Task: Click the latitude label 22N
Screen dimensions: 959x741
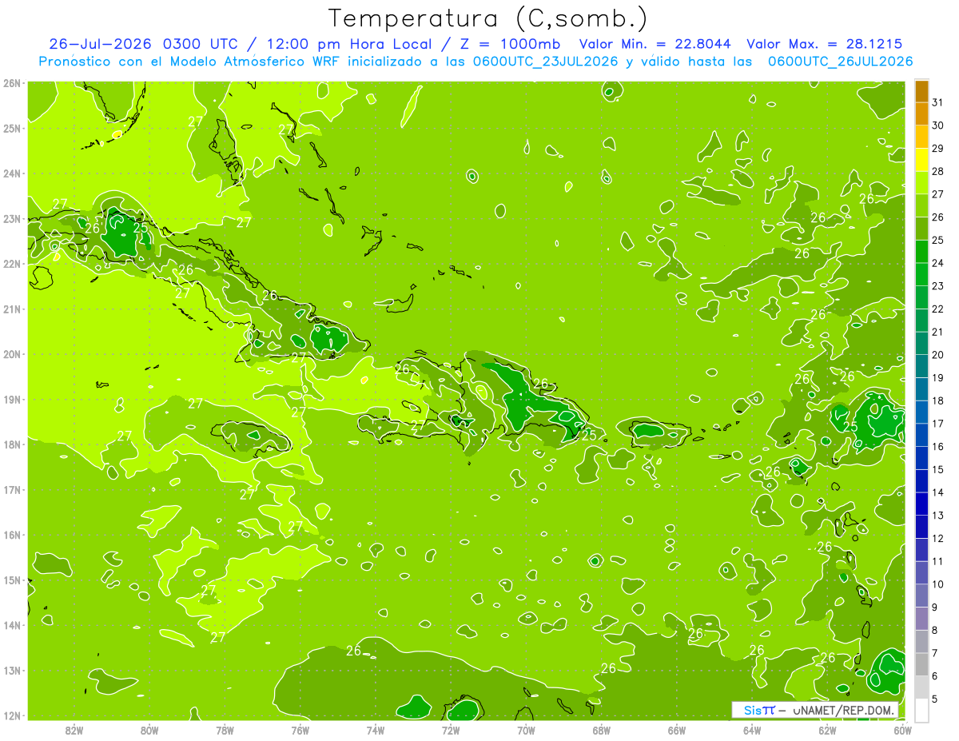Action: pyautogui.click(x=11, y=264)
